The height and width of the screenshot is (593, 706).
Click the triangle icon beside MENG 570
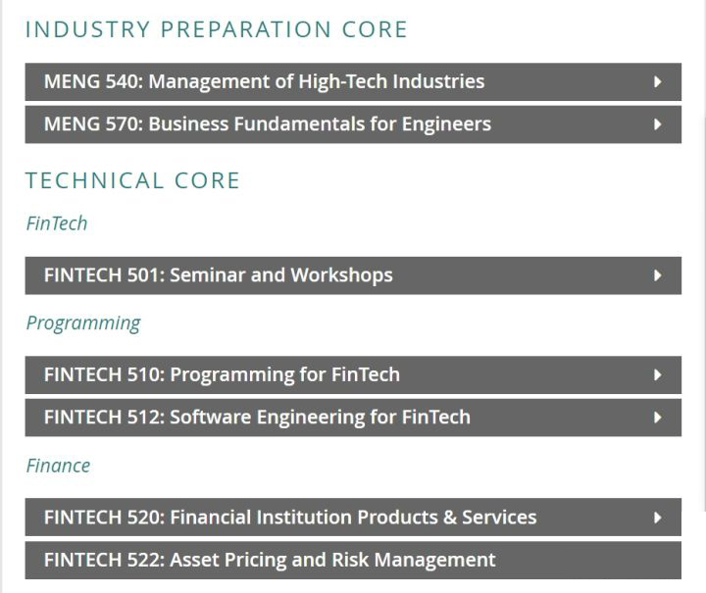point(658,124)
